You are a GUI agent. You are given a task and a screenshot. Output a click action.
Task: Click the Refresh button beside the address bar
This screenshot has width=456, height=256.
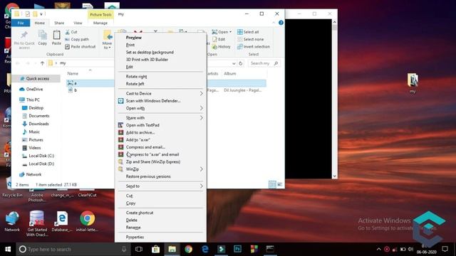pyautogui.click(x=241, y=63)
